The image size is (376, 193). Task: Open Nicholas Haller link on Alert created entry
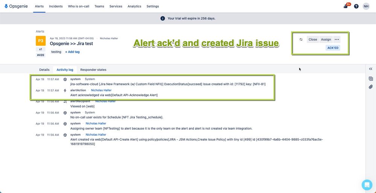pyautogui.click(x=96, y=135)
